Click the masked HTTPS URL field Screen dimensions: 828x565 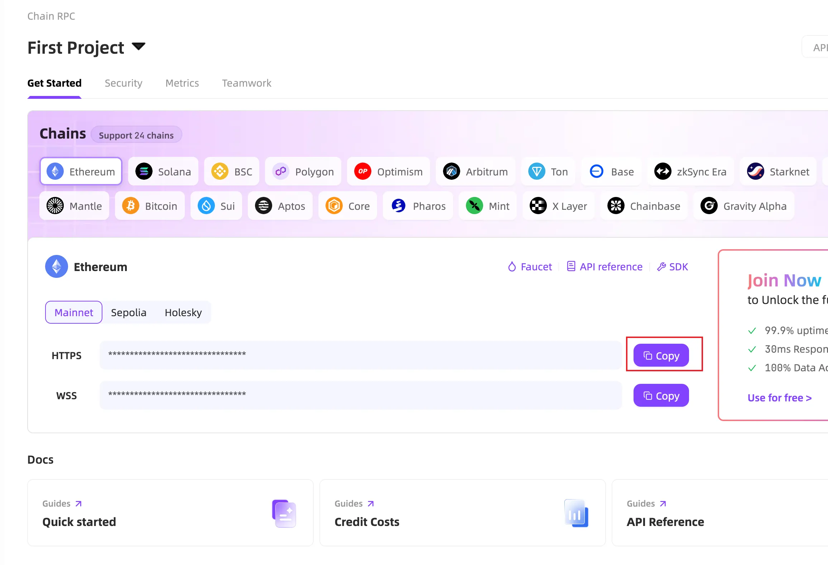click(361, 355)
